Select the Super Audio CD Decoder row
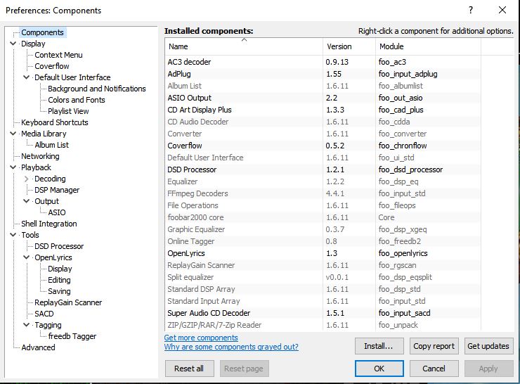This screenshot has width=520, height=384. pos(323,313)
